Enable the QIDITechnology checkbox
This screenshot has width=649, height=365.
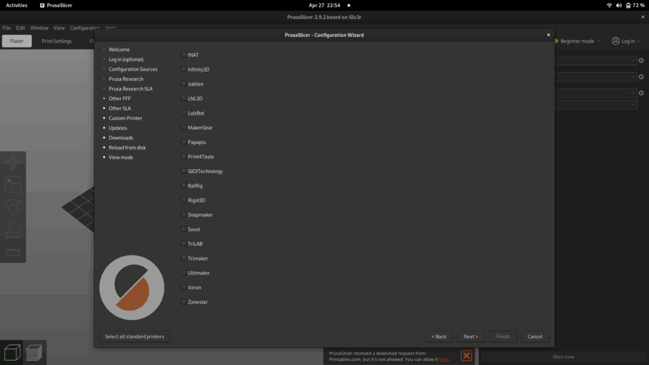coord(184,171)
